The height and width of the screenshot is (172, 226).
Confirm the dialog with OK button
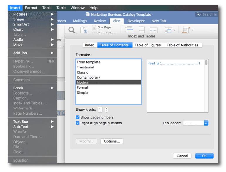[204, 156]
